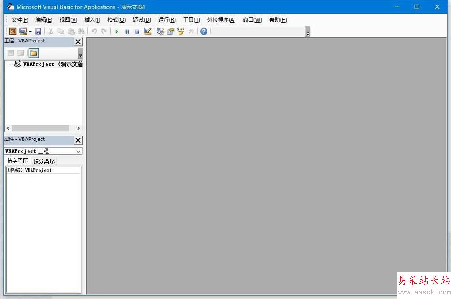Screen dimensions: 451x299
Task: Click the Insert UserForm toolbar icon
Action: tap(23, 32)
